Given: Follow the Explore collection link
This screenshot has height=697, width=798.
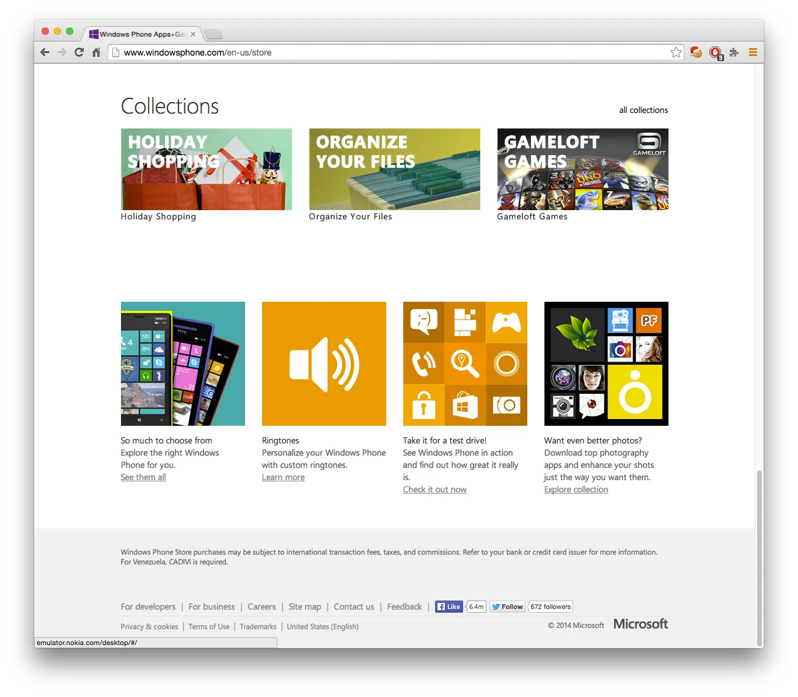Looking at the screenshot, I should 576,489.
